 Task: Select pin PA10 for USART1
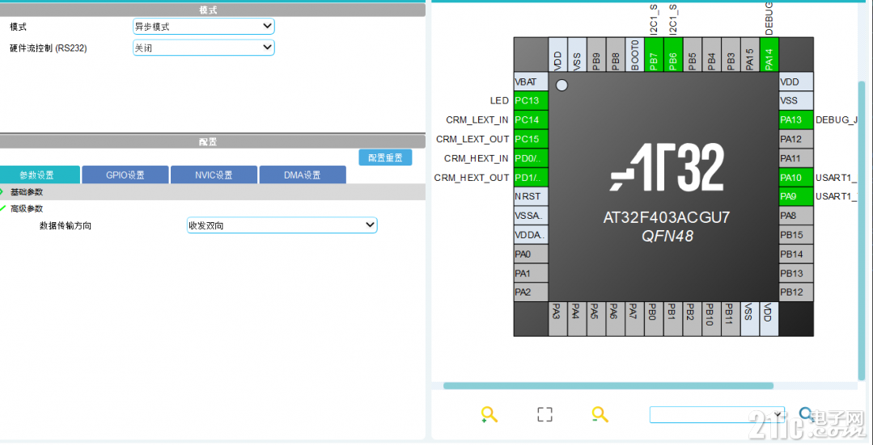pyautogui.click(x=795, y=177)
